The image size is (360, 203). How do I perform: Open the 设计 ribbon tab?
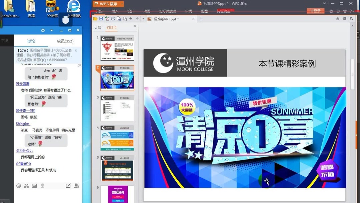(131, 11)
